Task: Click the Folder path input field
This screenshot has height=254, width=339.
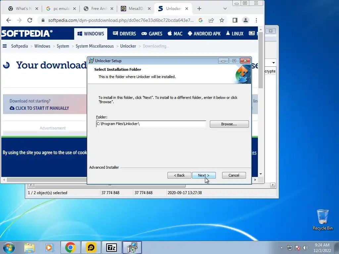Action: tap(151, 124)
